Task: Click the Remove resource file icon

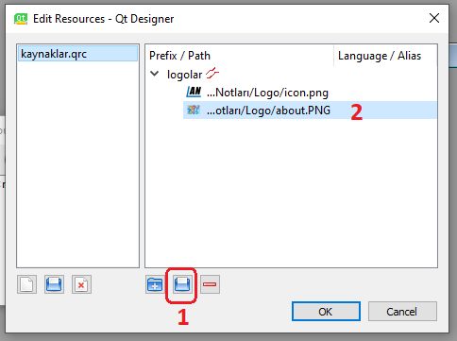Action: pos(81,284)
